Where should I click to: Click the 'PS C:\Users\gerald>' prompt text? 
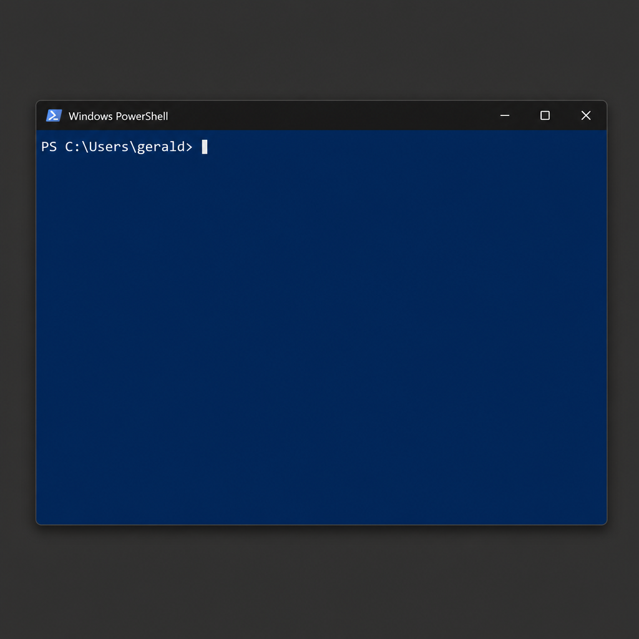(x=117, y=147)
